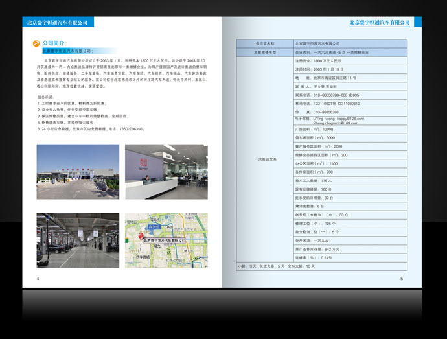The width and height of the screenshot is (447, 339).
Task: Click the 办公区面积 1500 row
Action: (x=350, y=163)
